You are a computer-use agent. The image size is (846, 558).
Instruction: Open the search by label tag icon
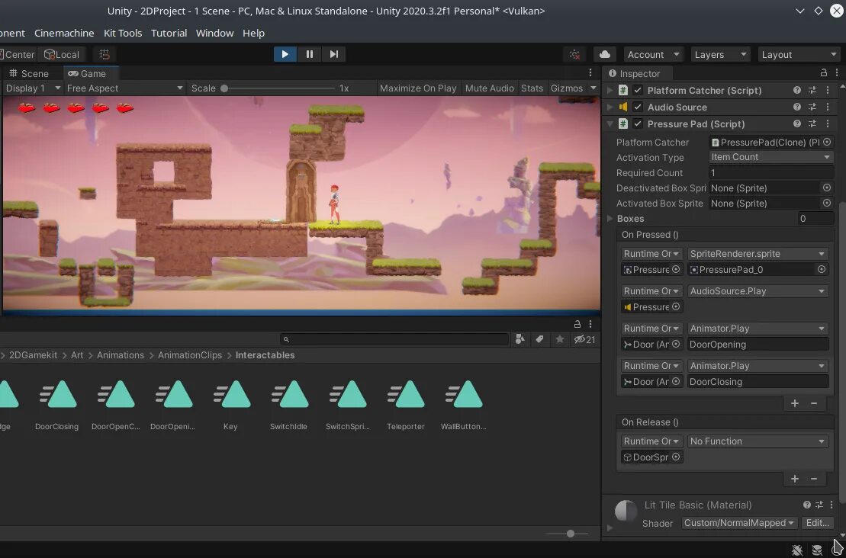point(539,339)
